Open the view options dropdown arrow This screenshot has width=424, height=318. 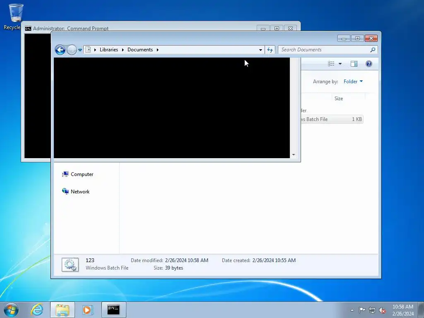coord(340,64)
